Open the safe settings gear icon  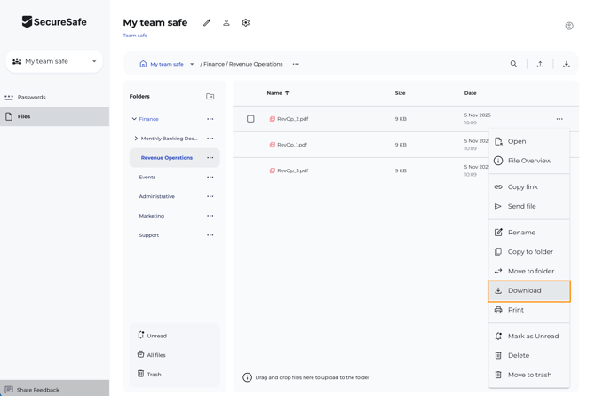coord(246,23)
